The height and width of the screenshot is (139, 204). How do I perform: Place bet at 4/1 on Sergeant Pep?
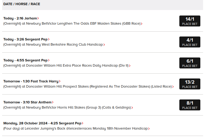190,42
